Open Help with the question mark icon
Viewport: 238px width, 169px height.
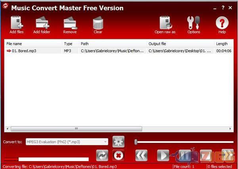(222, 24)
